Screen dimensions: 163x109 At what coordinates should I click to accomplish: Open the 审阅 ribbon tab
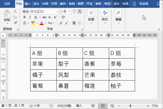tap(72, 4)
